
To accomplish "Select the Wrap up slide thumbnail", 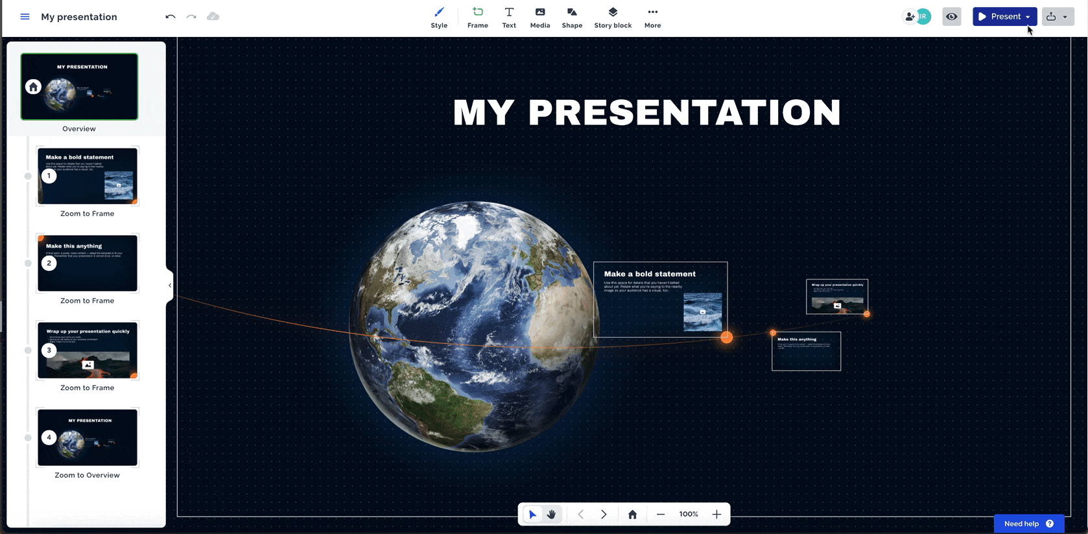I will [x=88, y=351].
